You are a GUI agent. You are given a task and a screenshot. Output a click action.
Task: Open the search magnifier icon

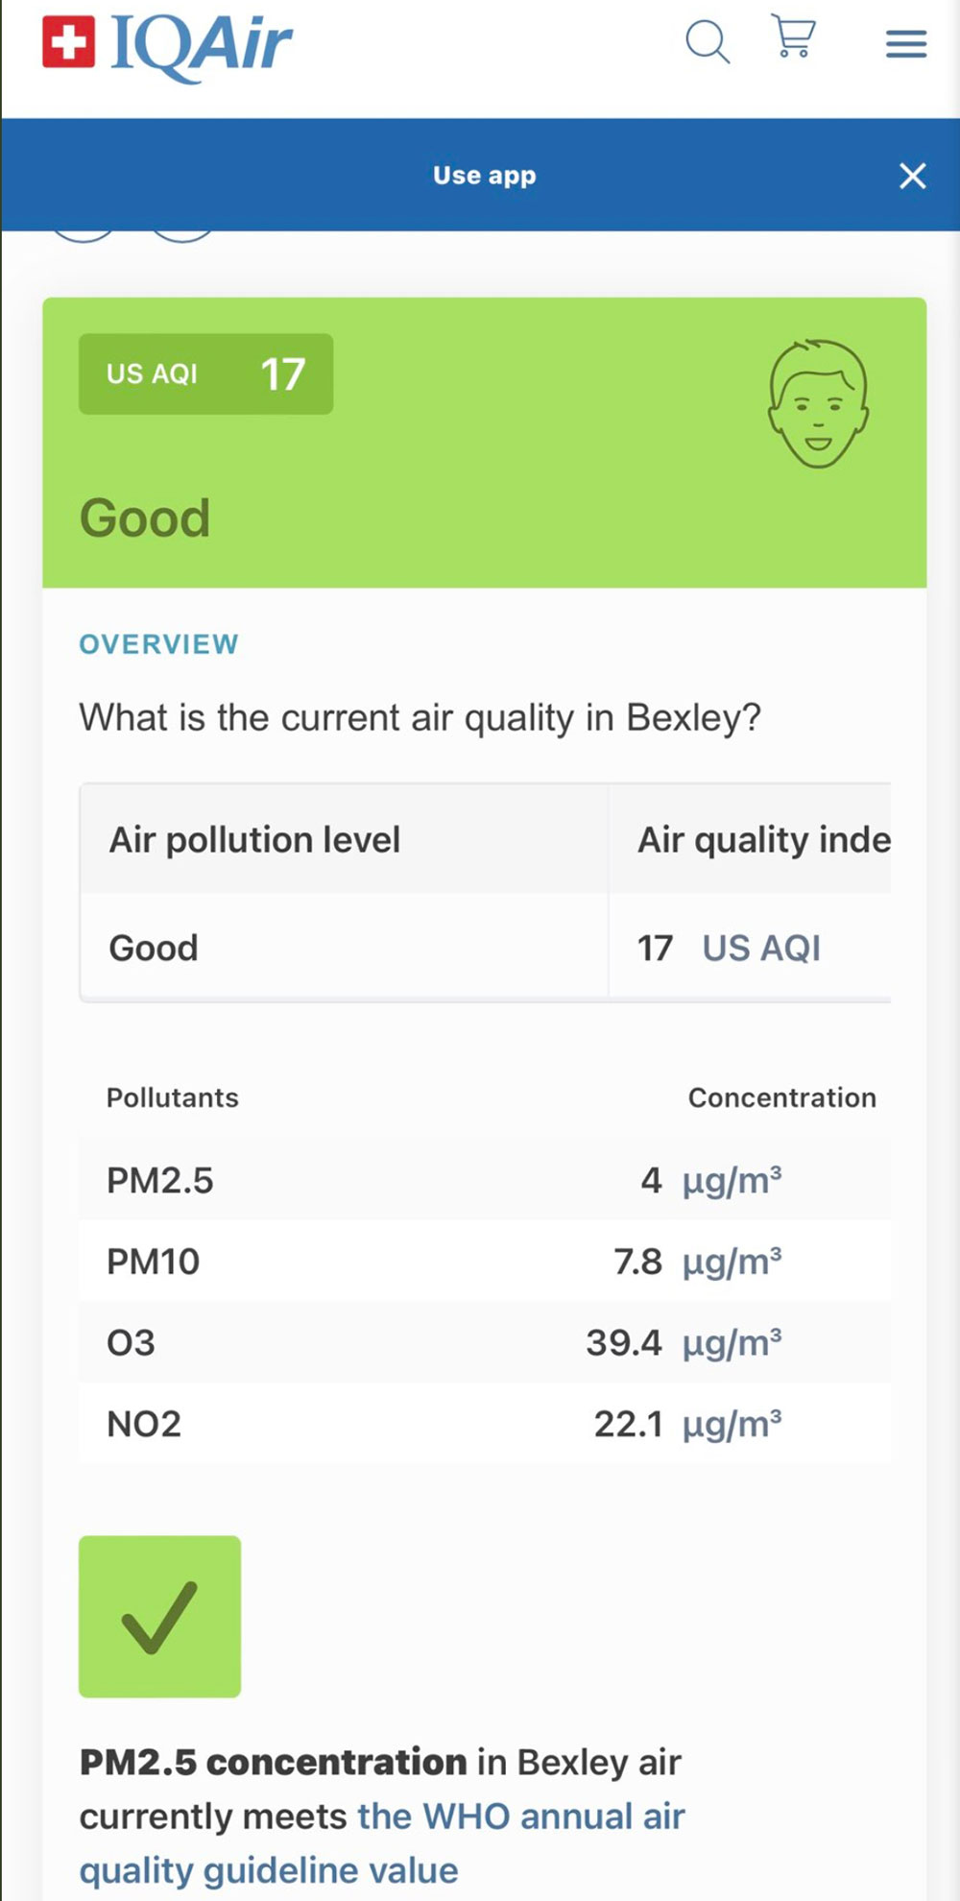point(708,41)
